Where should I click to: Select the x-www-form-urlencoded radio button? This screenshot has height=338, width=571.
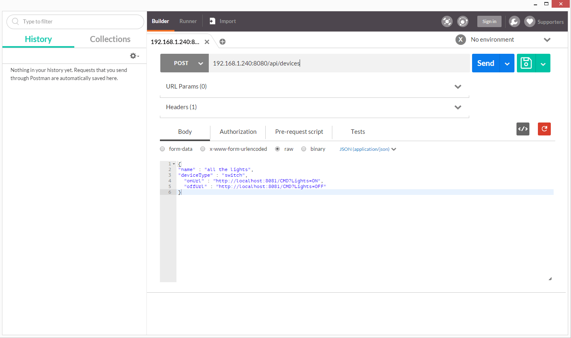click(203, 149)
